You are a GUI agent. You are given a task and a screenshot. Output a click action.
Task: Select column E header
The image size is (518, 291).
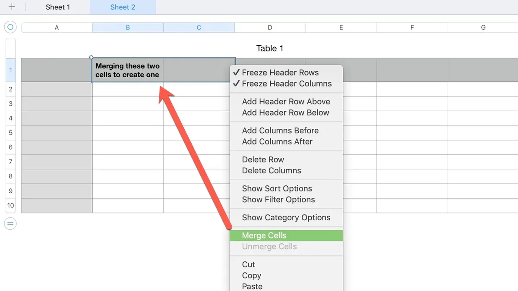(x=341, y=28)
